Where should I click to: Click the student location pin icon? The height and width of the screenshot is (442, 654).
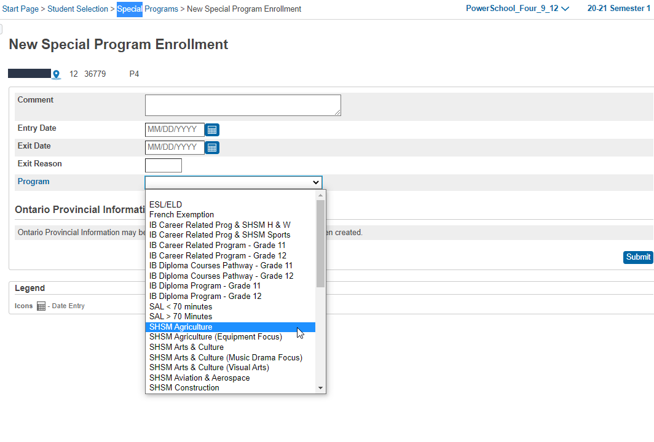57,74
